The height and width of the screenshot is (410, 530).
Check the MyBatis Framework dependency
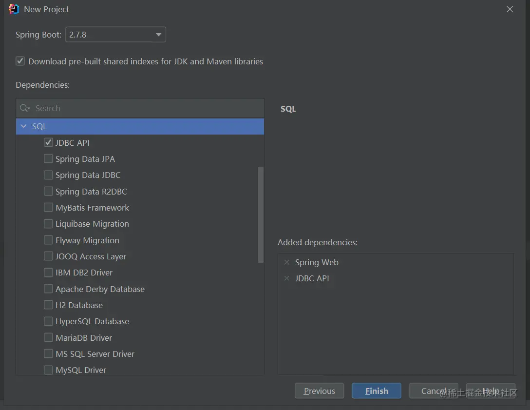[x=48, y=207]
